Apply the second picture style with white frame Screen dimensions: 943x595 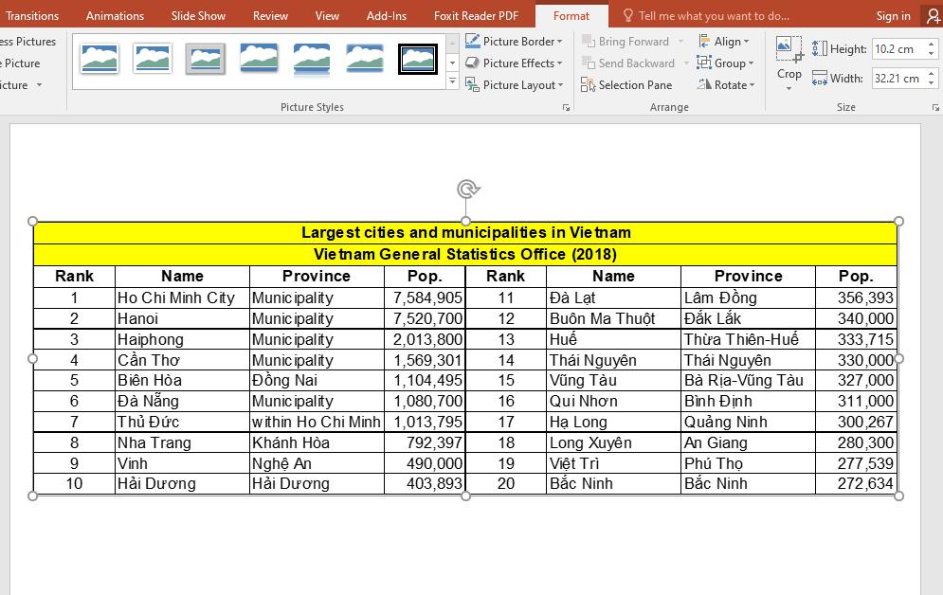click(153, 59)
